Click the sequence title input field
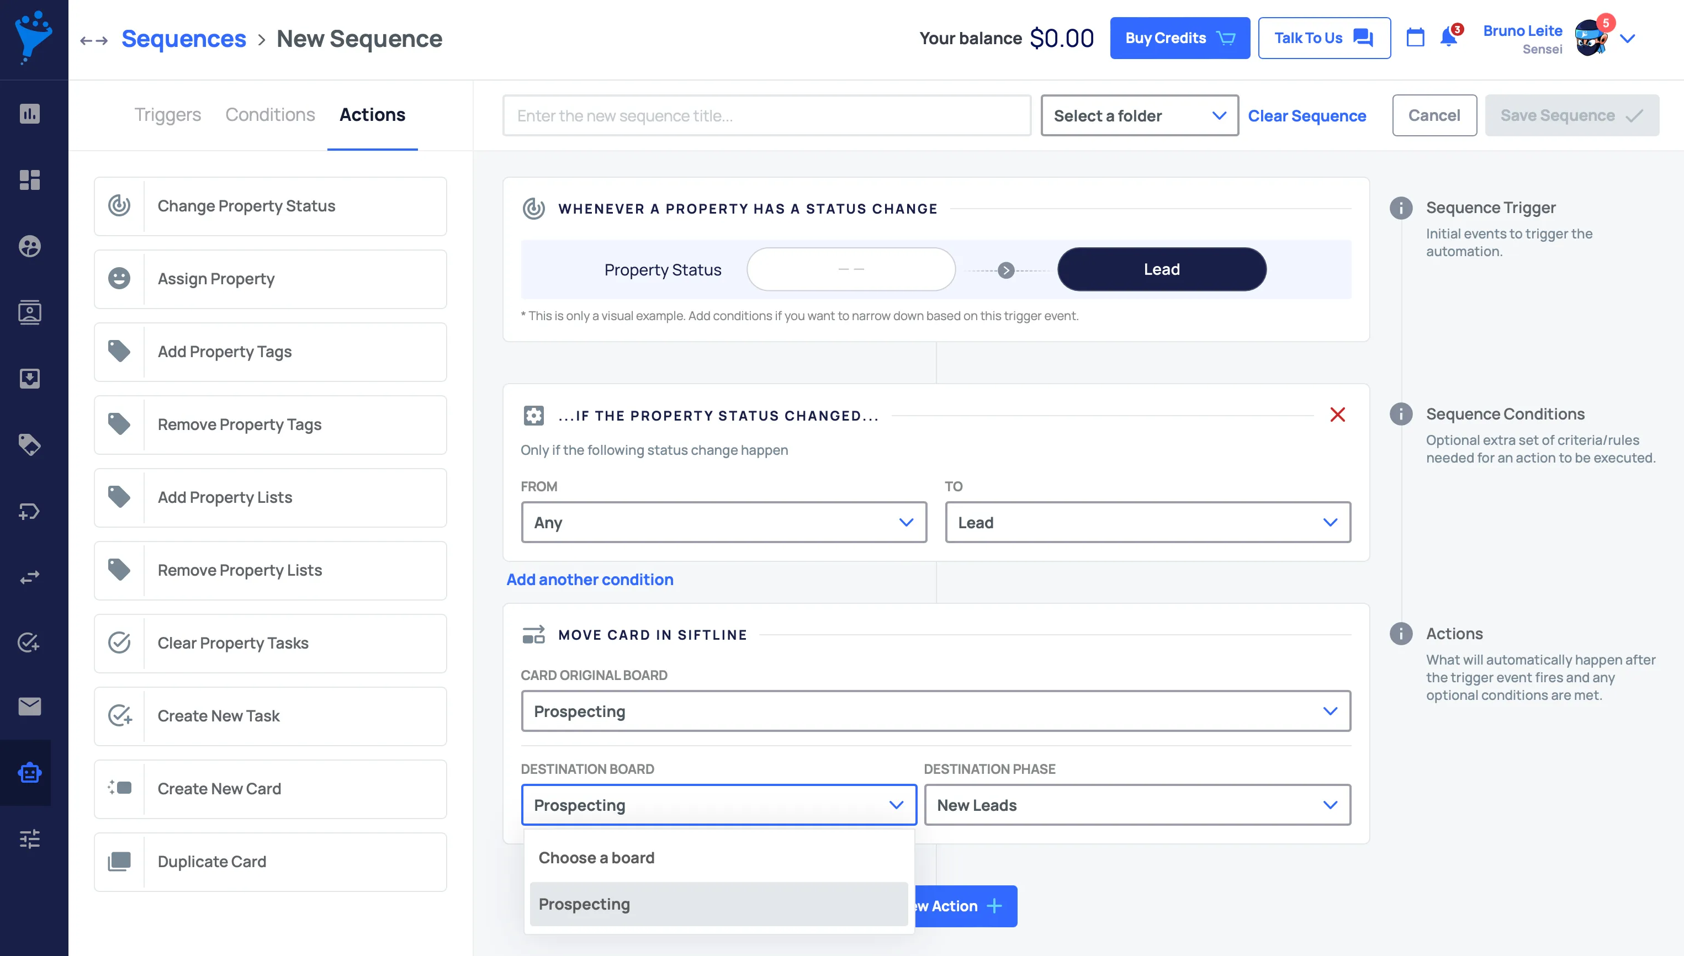The height and width of the screenshot is (956, 1684). click(x=766, y=115)
